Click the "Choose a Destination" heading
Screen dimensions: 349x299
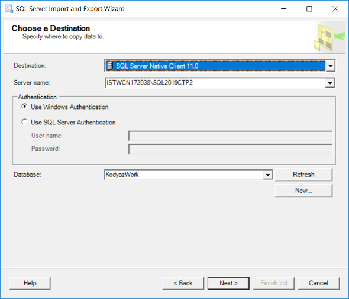51,28
